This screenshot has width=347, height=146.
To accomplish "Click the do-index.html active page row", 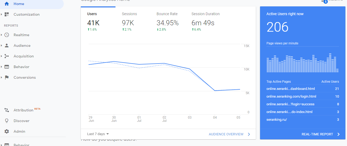I will click(x=303, y=112).
